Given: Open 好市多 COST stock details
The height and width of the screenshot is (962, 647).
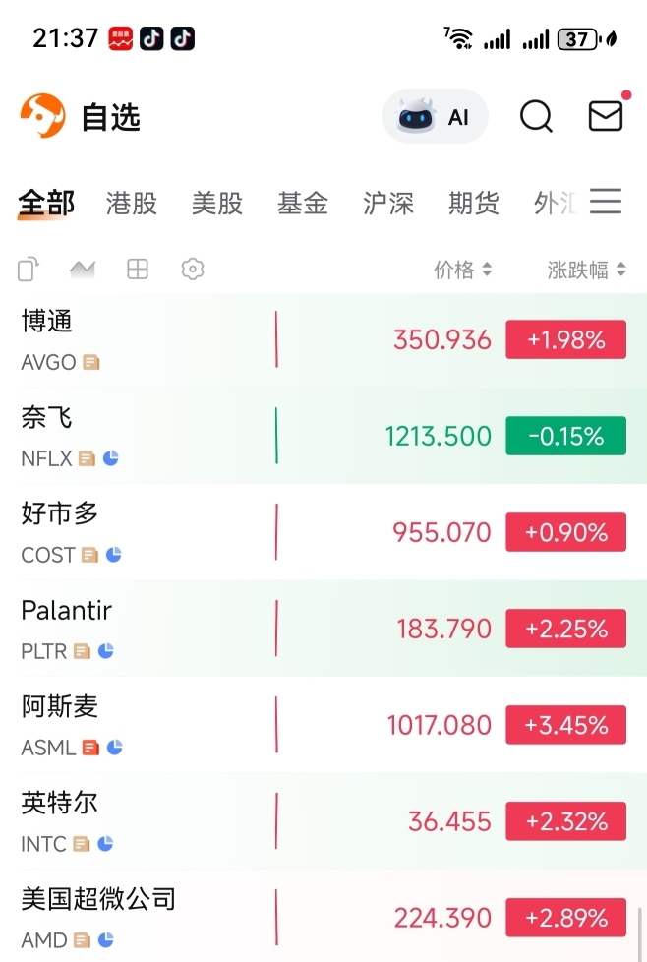Looking at the screenshot, I should (197, 532).
